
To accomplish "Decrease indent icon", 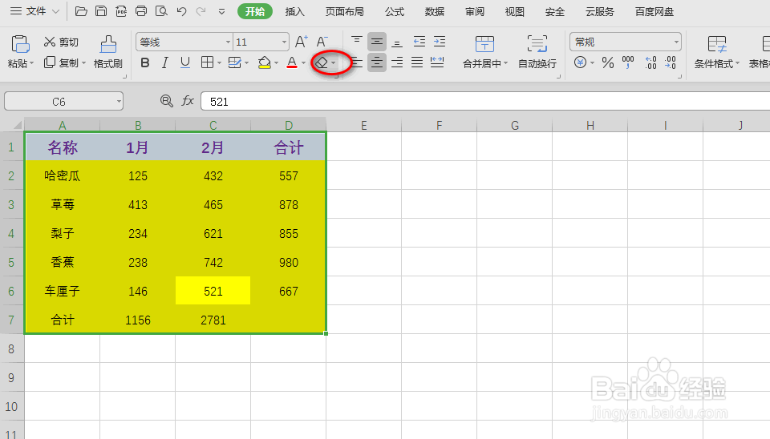I will coord(419,42).
